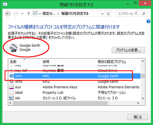Screen dimensions: 153x125
Task: Open help with the blue question icon
Action: click(x=148, y=21)
